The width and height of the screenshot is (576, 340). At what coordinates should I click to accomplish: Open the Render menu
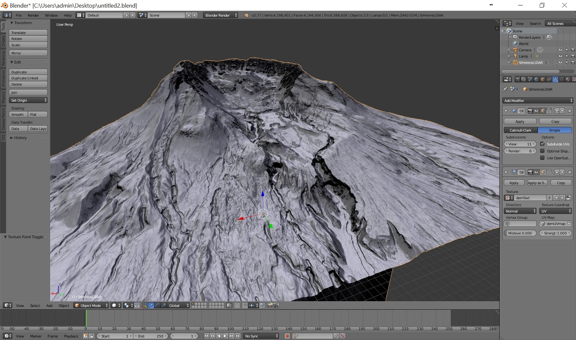point(33,15)
